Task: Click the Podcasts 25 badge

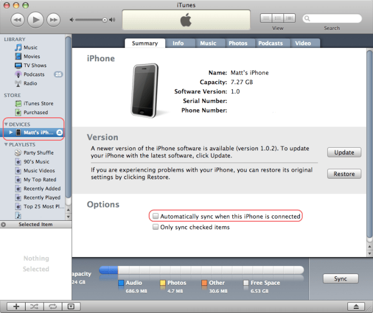Action: [x=58, y=74]
